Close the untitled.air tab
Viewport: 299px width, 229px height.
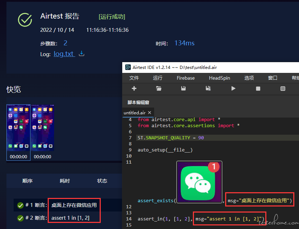click(x=150, y=113)
